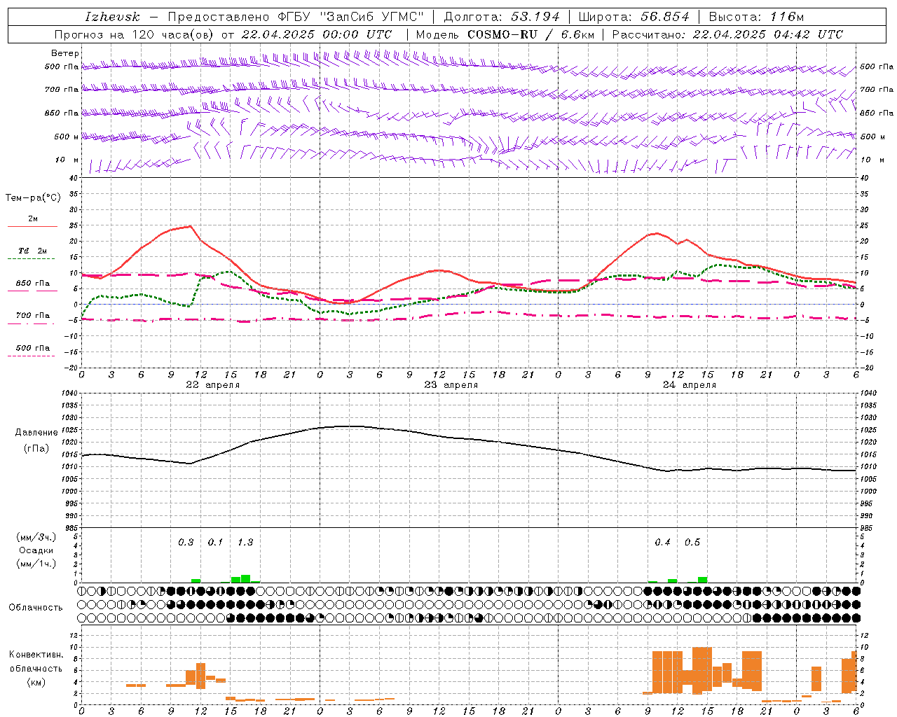Click the '24 апреля' date label
Screen dimensions: 897x717
[x=689, y=385]
